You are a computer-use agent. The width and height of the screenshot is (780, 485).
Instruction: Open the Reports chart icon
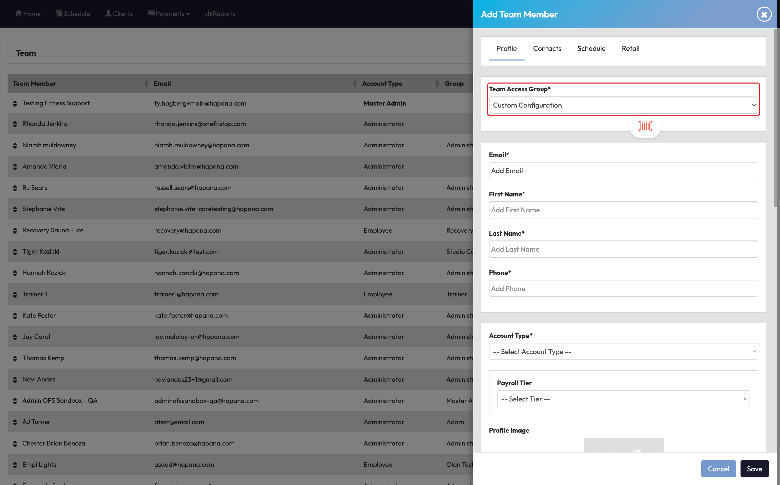208,13
